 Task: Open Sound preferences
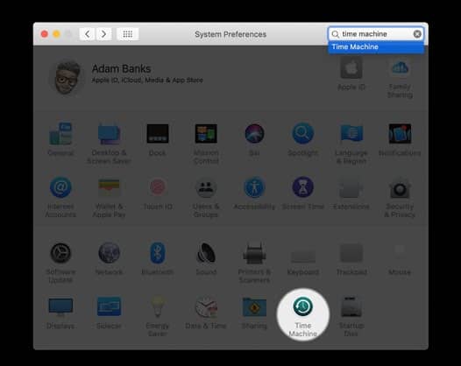click(x=206, y=258)
